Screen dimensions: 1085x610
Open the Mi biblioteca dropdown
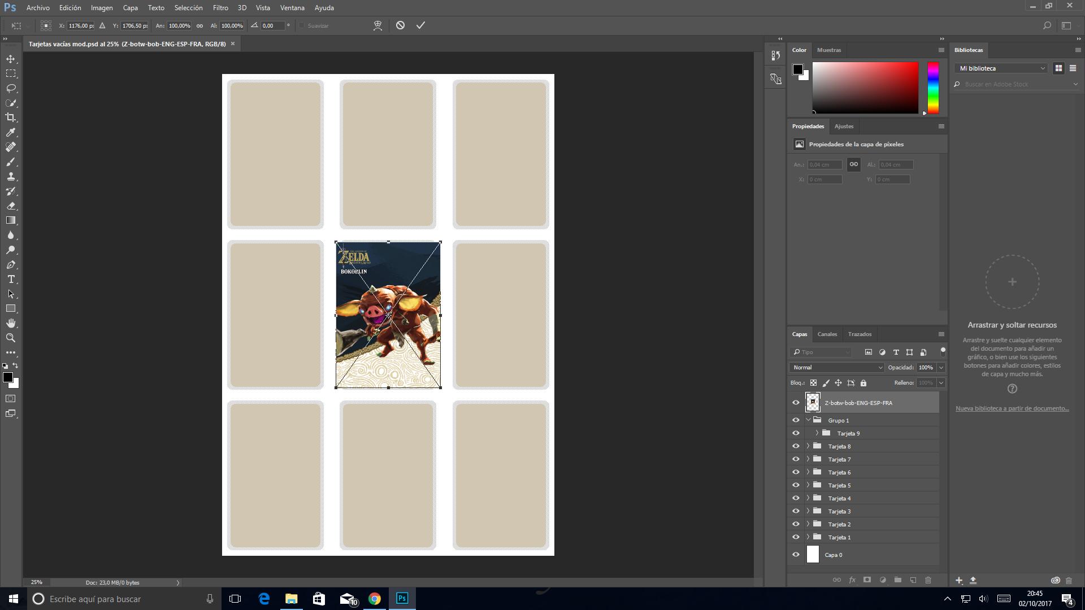coord(1001,68)
